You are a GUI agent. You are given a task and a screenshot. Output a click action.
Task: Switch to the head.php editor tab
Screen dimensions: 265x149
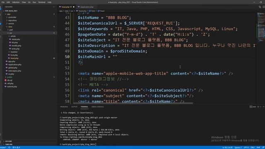[x=66, y=7]
